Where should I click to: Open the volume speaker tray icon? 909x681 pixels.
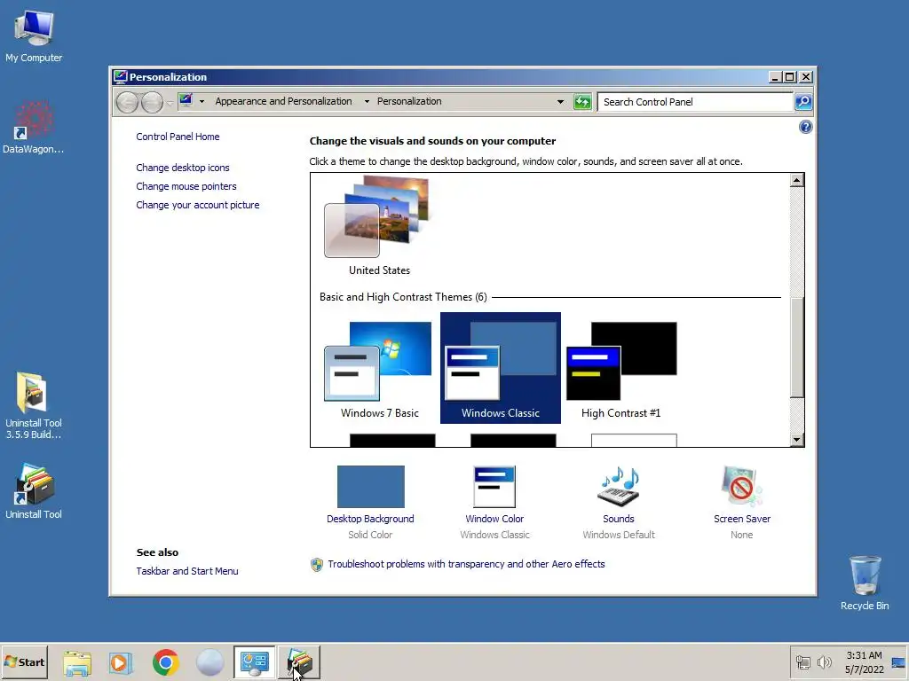click(824, 662)
